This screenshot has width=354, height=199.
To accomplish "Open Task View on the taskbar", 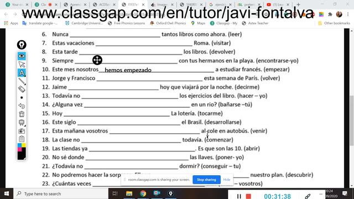I will (x=115, y=193).
